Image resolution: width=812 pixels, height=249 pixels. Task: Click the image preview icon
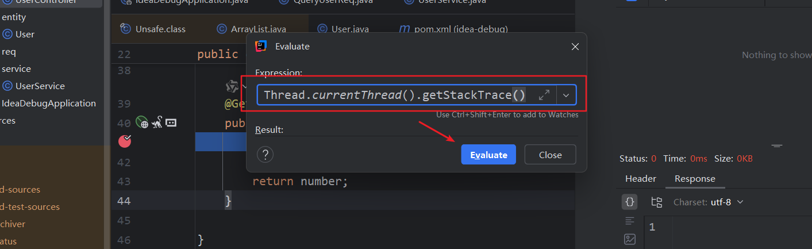[630, 239]
